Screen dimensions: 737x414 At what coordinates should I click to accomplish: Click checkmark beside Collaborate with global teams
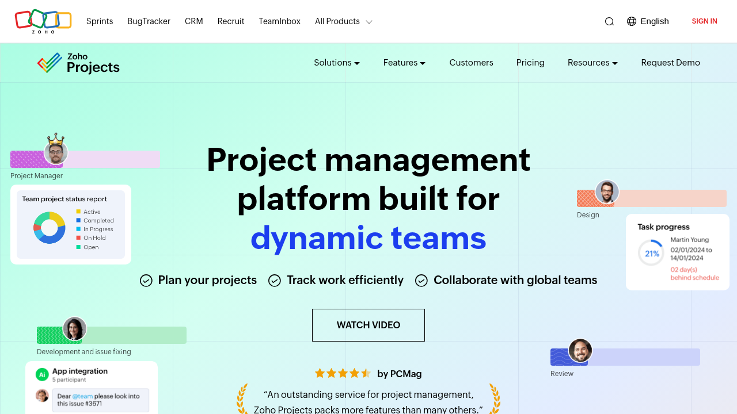pos(421,281)
